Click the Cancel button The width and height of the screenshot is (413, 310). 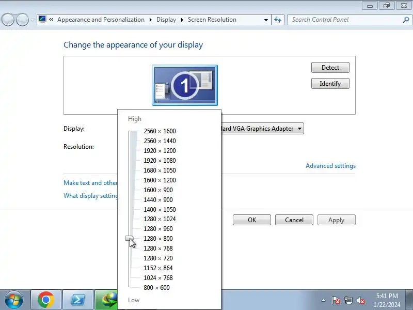tap(294, 220)
